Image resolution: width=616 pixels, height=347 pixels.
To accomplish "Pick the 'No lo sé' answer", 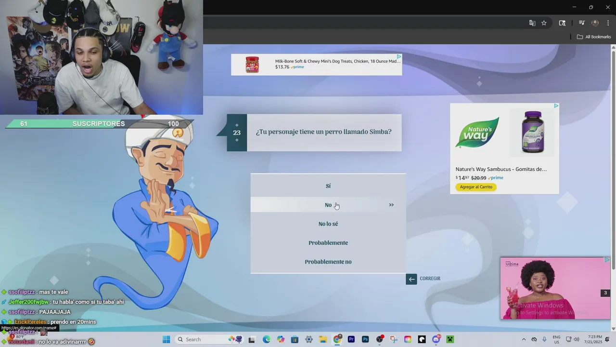I will [x=328, y=224].
